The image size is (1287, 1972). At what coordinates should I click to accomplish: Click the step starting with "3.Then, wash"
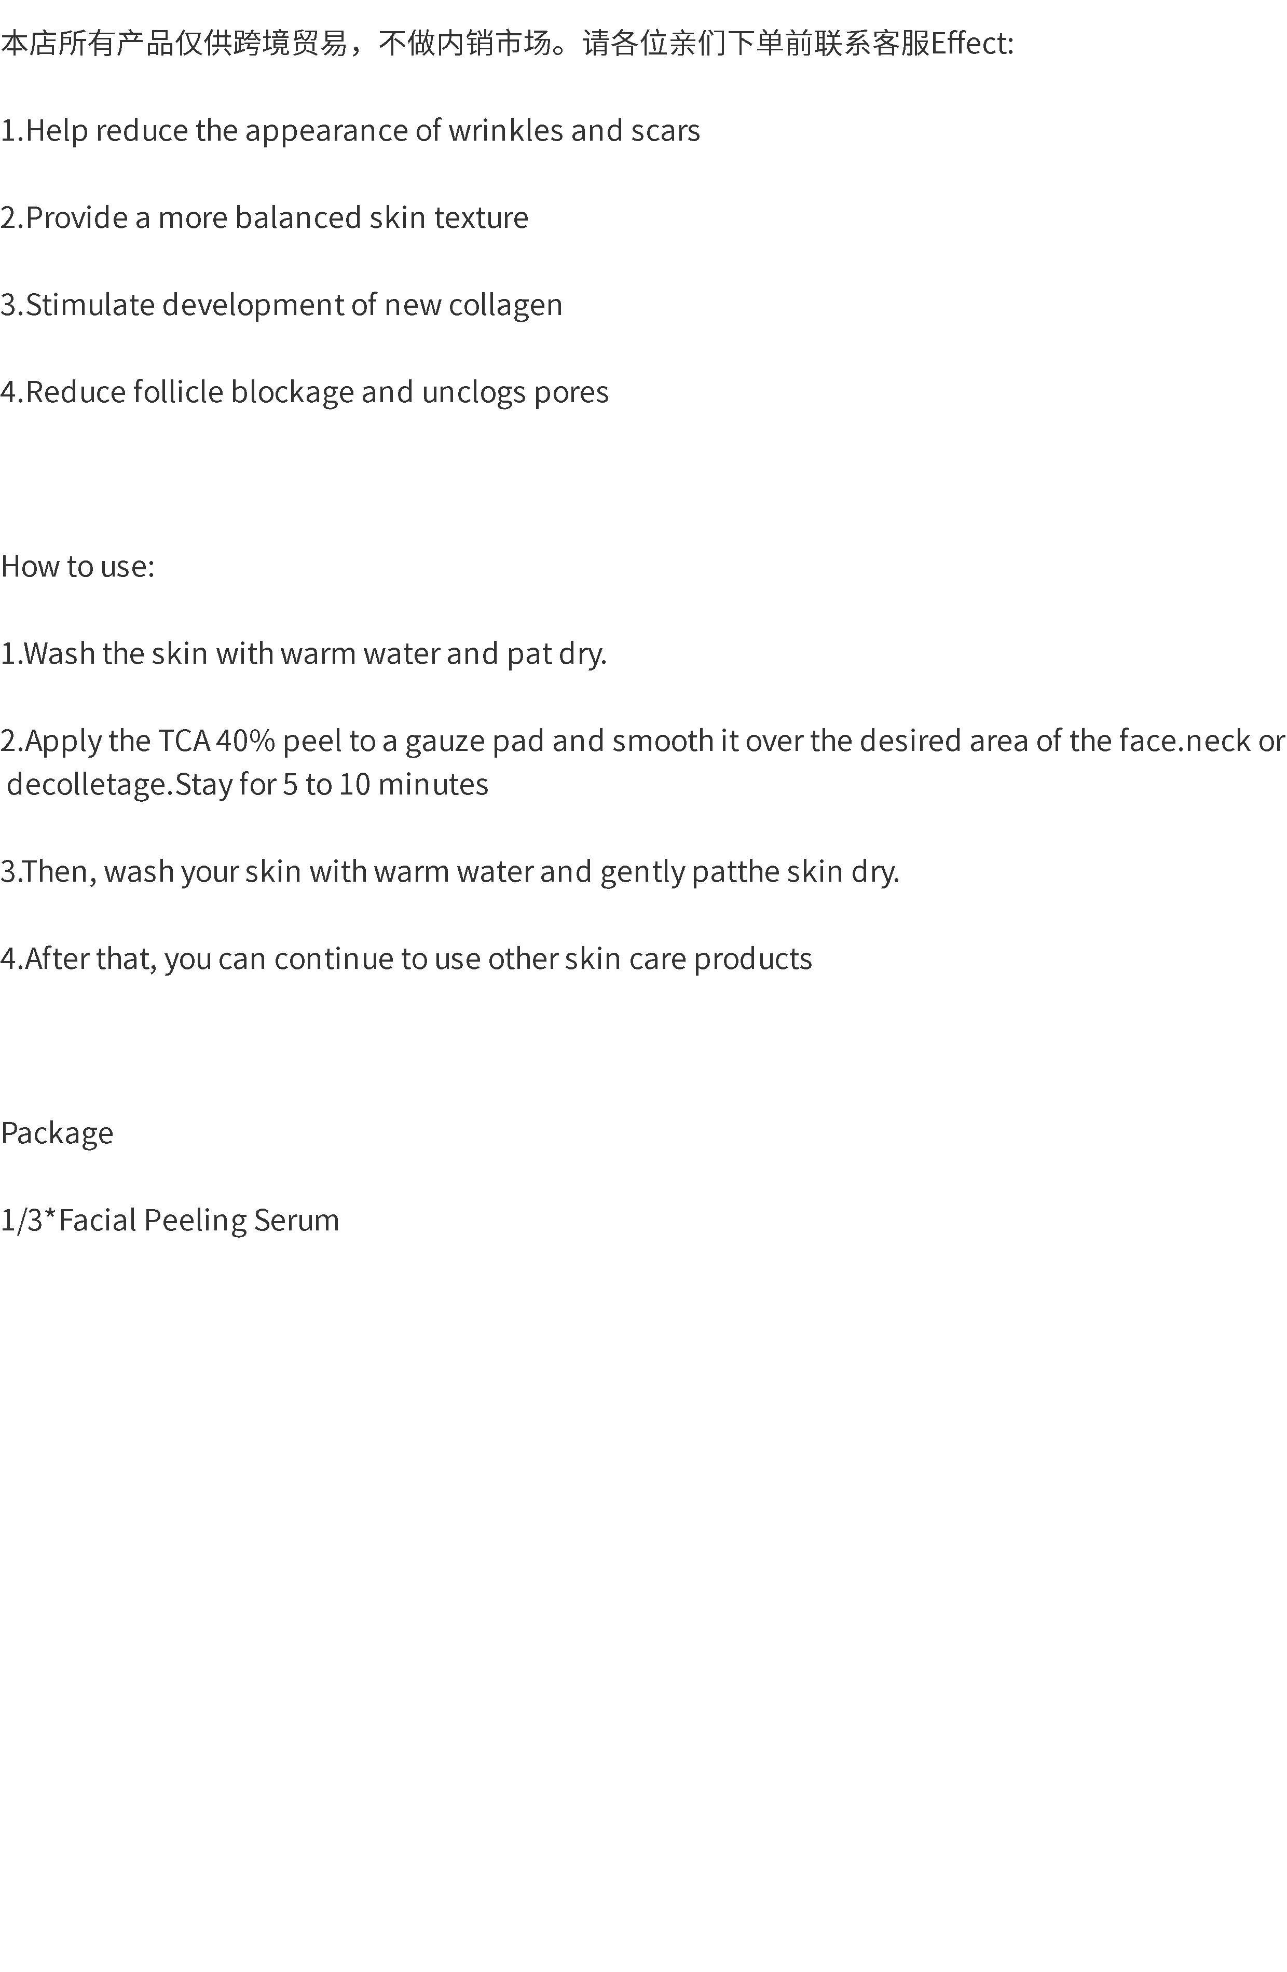449,872
